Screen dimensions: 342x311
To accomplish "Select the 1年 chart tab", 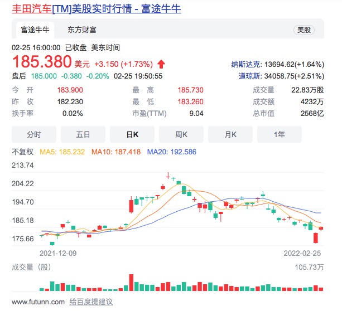I will pos(280,134).
